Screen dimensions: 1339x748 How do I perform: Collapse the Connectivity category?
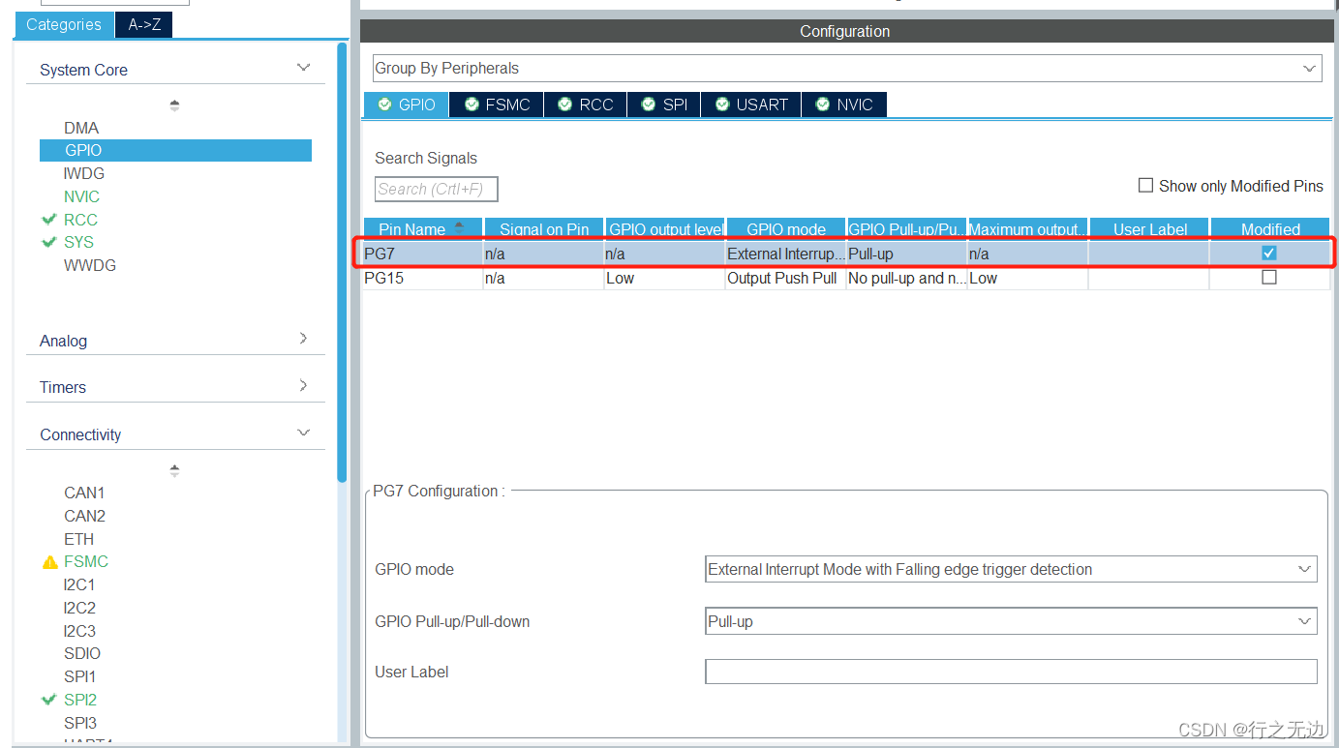click(x=303, y=433)
